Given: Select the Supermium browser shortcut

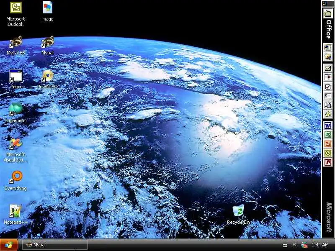Looking at the screenshot, I should [x=15, y=113].
